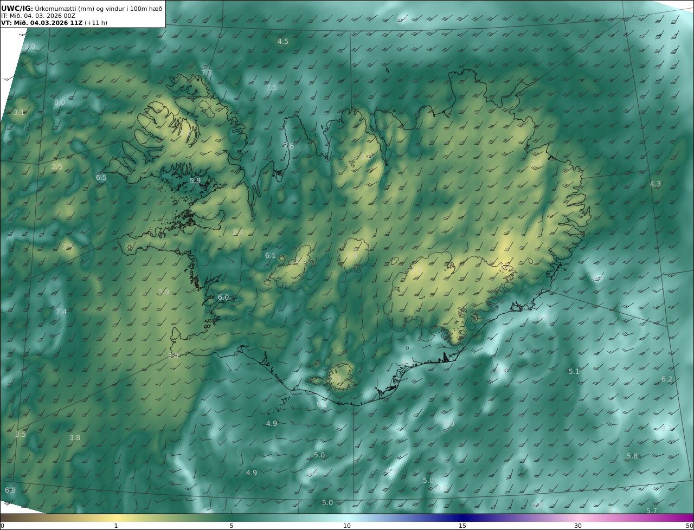Click the colorbar tick labeled 0
The image size is (694, 530).
2,526
